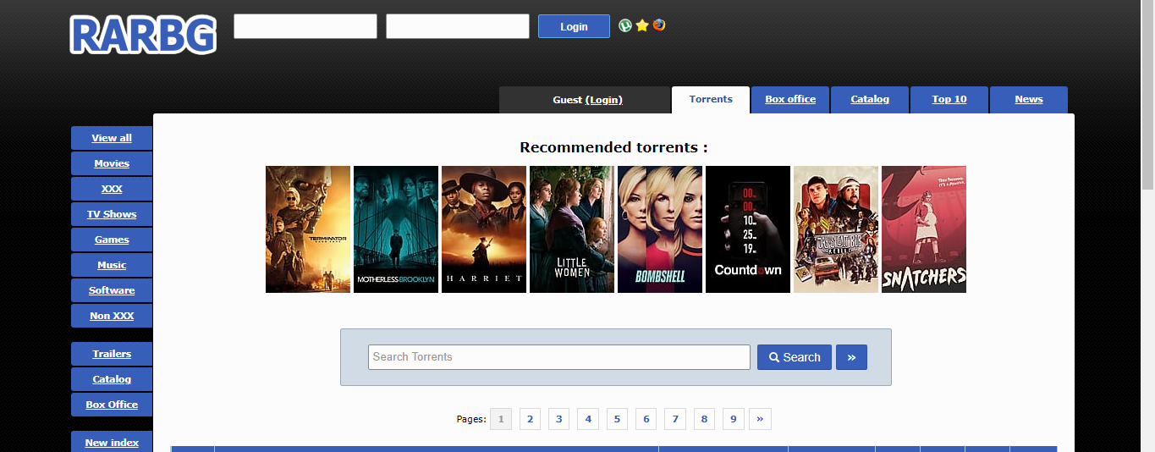The image size is (1155, 452).
Task: Select View all in sidebar
Action: pos(112,138)
